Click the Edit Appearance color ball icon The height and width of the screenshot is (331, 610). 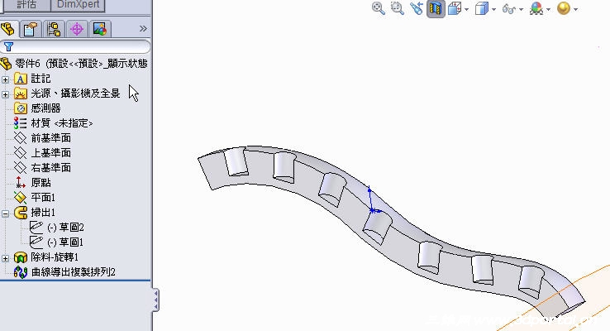pos(536,8)
